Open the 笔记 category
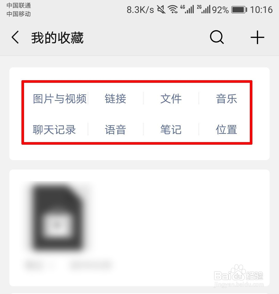Viewport: 279px width, 294px height. click(171, 130)
